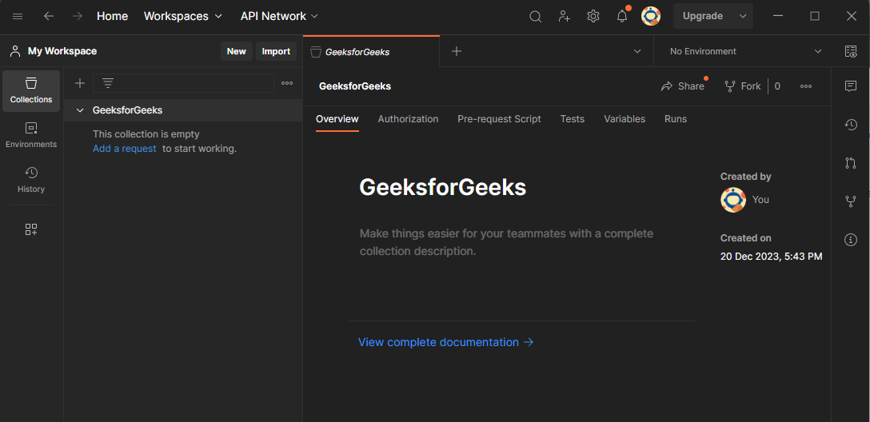Fork the GeeksforGeeks collection

click(743, 86)
